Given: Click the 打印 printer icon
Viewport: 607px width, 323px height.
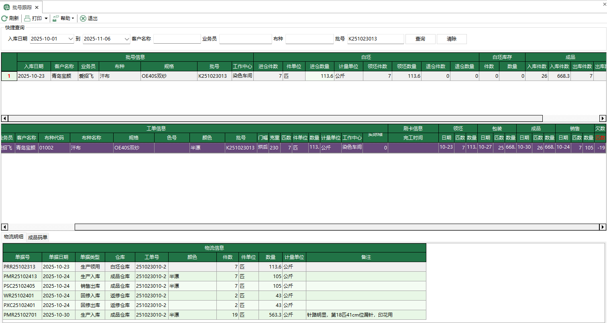Looking at the screenshot, I should coord(27,18).
